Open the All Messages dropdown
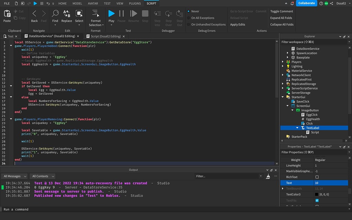The width and height of the screenshot is (352, 220). (x=14, y=176)
